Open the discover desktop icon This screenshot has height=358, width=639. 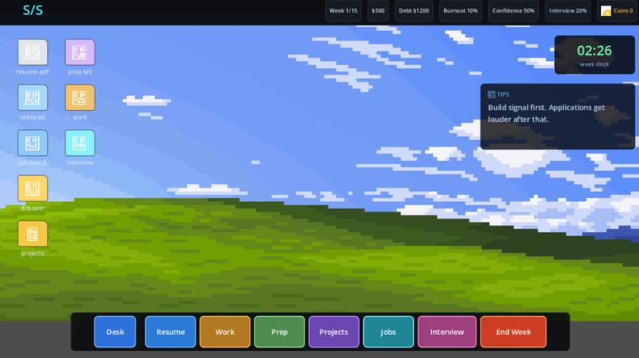pyautogui.click(x=33, y=189)
